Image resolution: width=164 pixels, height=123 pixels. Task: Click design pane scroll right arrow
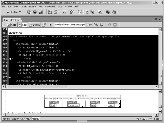(157, 115)
